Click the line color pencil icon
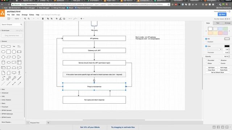Viewport: 232px width, 130px height. pos(61,19)
